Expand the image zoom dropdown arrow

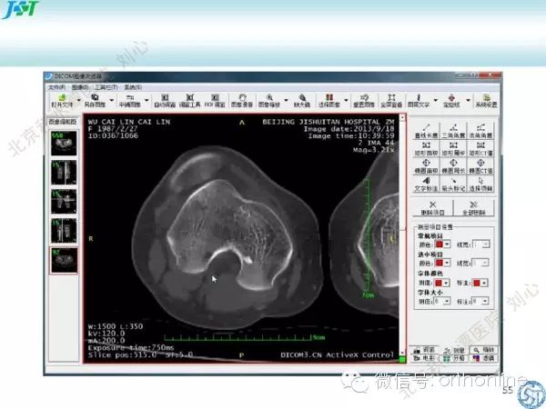coord(286,100)
